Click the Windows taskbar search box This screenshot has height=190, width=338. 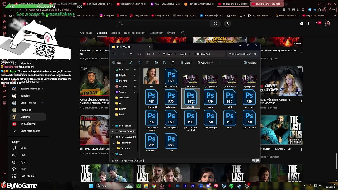point(115,186)
